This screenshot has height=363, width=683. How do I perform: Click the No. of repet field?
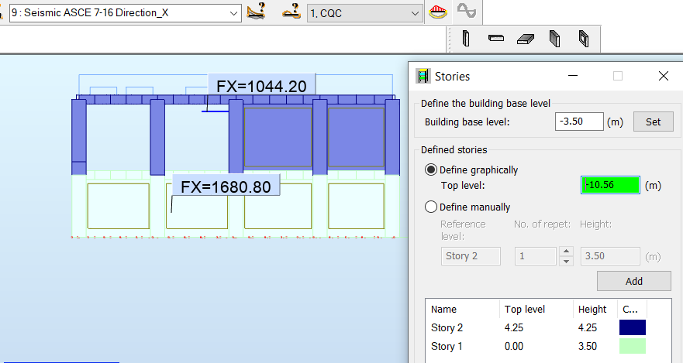(536, 256)
